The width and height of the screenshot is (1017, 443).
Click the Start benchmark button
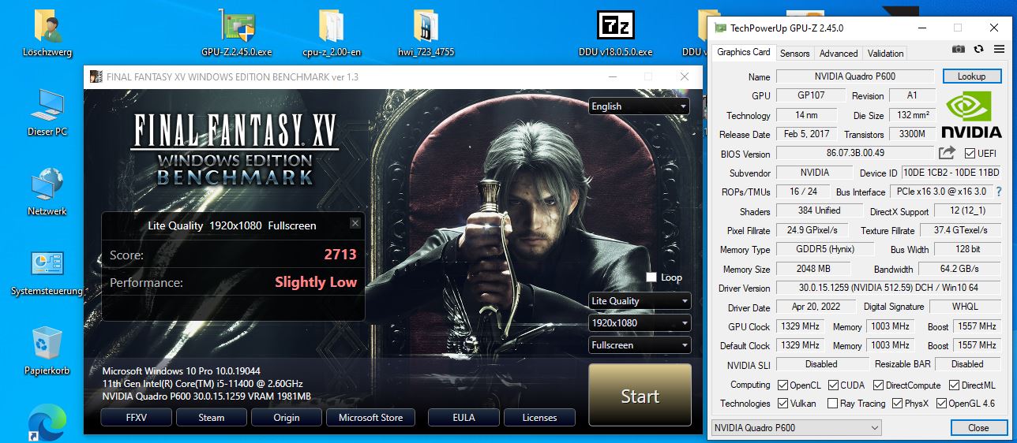tap(640, 396)
